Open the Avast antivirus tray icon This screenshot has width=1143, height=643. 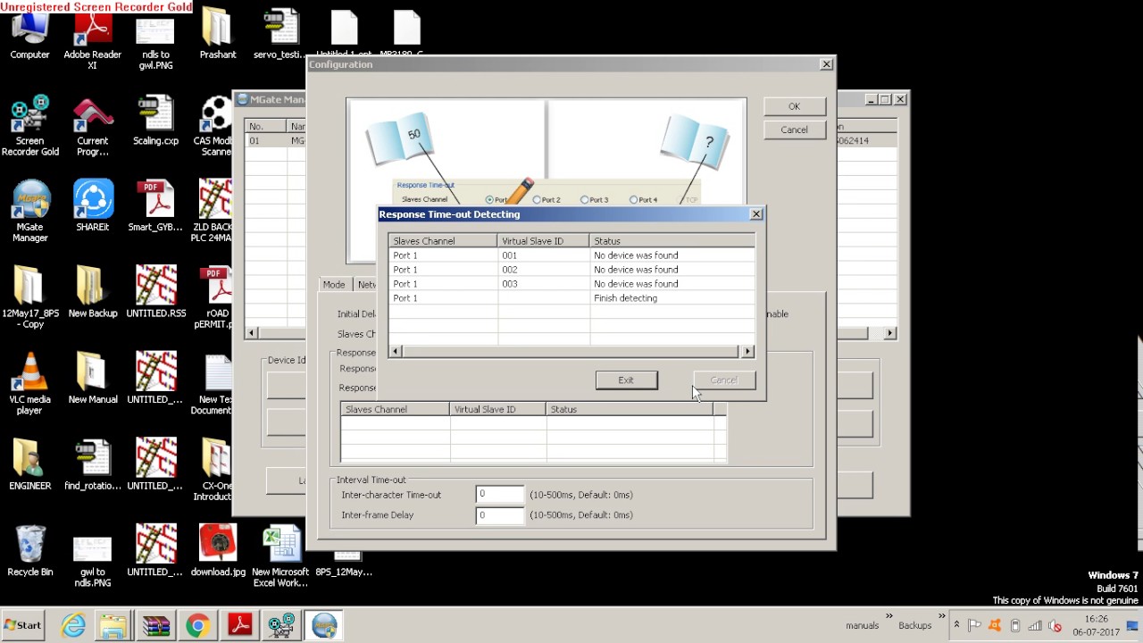point(995,625)
